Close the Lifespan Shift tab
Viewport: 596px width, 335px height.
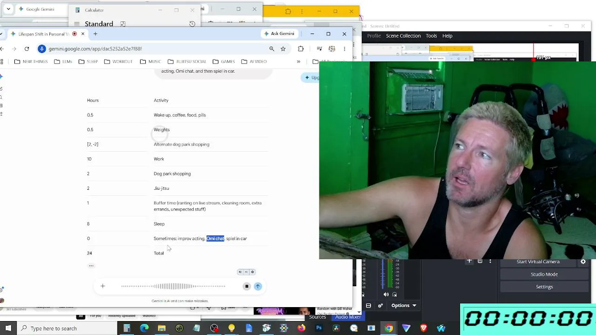(82, 33)
